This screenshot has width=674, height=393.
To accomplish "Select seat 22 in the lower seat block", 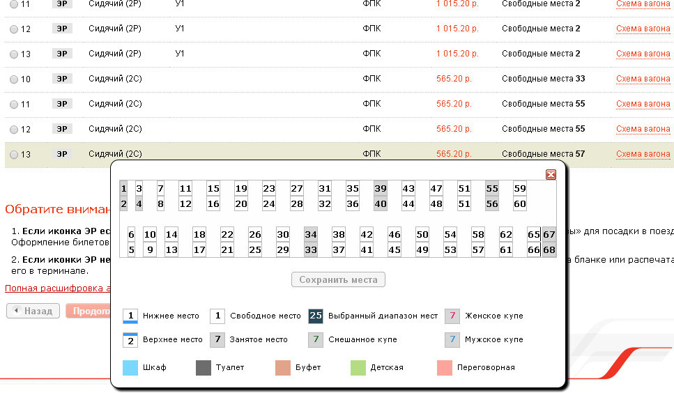I will click(x=227, y=235).
